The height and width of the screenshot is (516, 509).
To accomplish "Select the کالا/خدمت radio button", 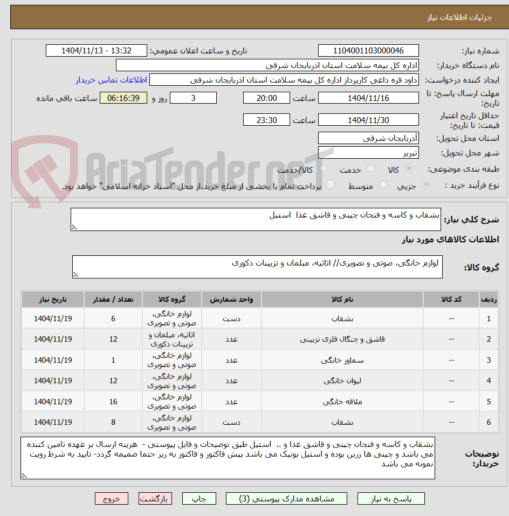I will [323, 168].
